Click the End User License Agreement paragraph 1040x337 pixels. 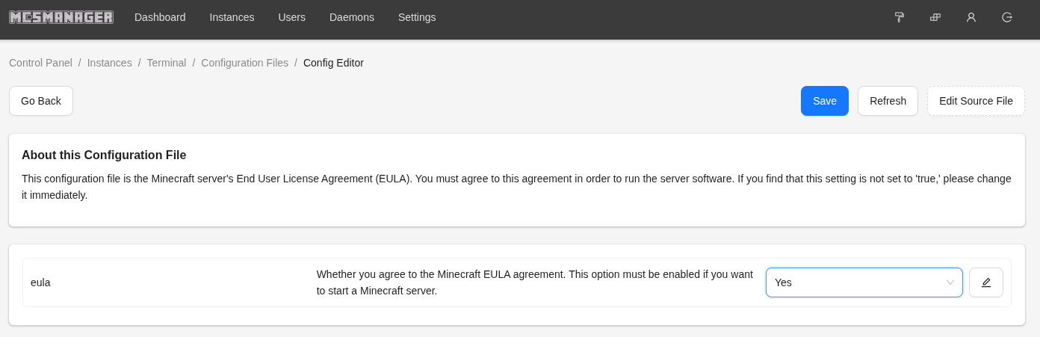coord(516,187)
